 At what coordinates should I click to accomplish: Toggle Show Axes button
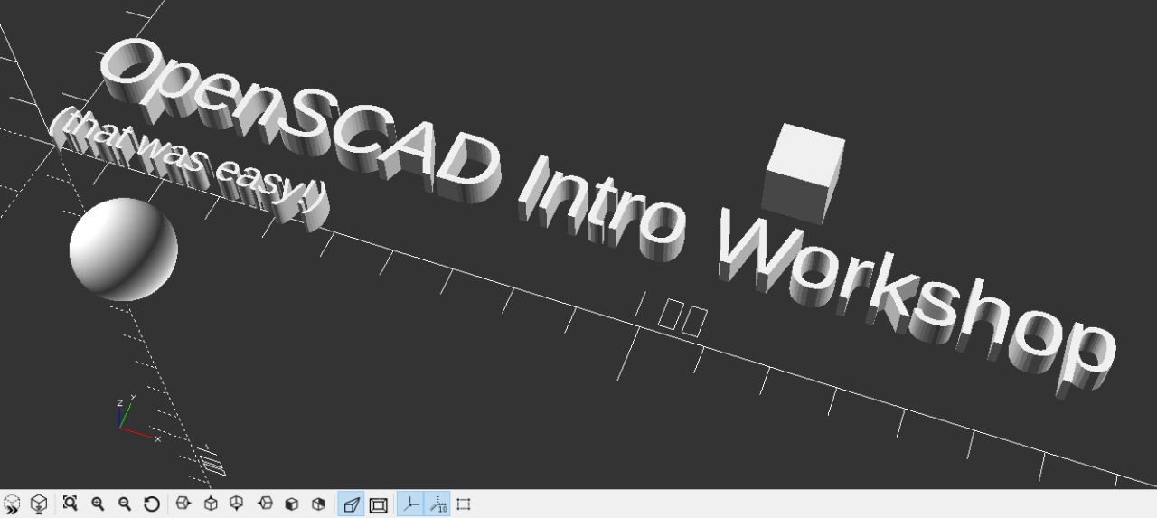pyautogui.click(x=410, y=504)
